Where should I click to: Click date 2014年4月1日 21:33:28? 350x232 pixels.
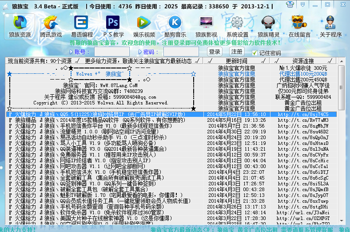(236, 201)
